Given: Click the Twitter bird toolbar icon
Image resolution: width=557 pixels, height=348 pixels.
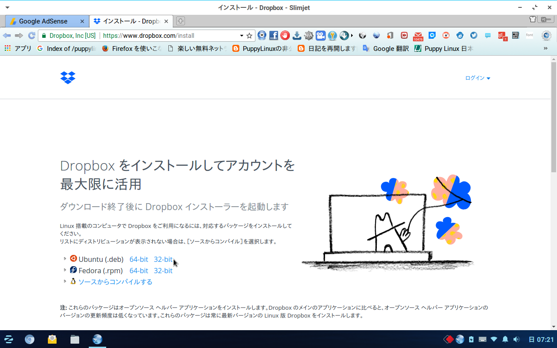Looking at the screenshot, I should (474, 36).
